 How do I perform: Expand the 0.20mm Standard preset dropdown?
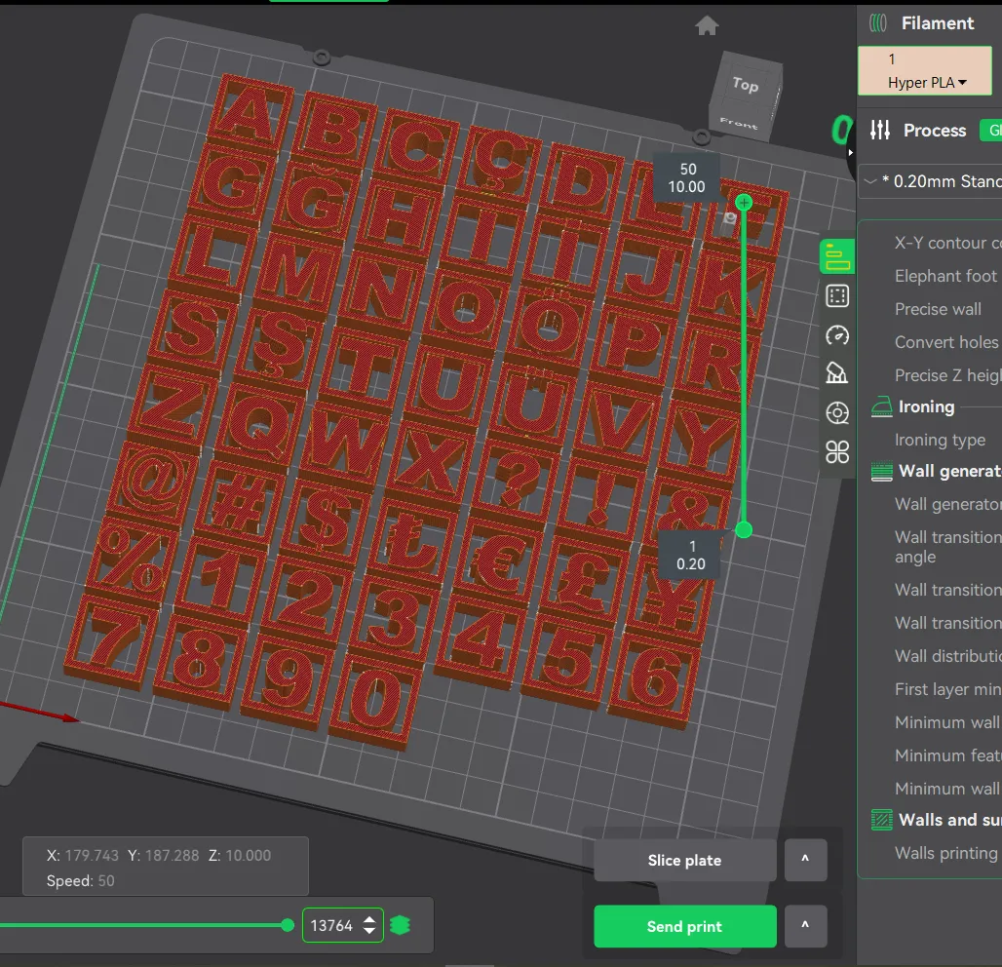point(869,181)
